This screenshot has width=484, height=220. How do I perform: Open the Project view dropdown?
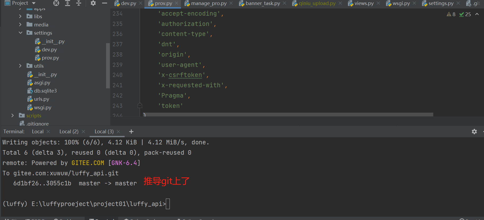pos(34,3)
